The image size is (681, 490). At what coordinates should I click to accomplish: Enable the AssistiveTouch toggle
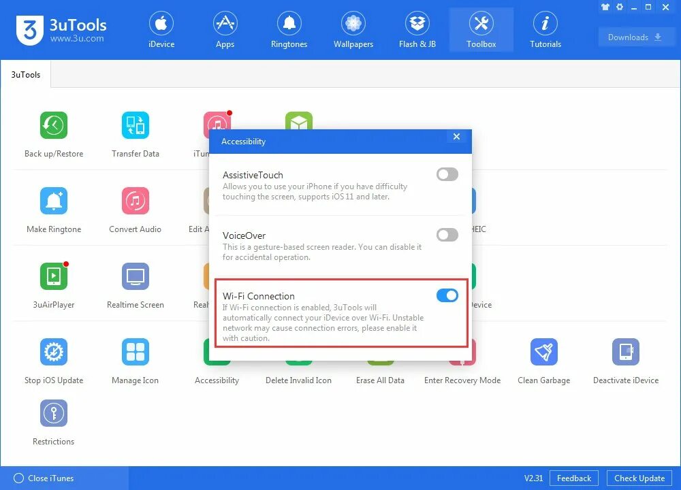click(447, 174)
